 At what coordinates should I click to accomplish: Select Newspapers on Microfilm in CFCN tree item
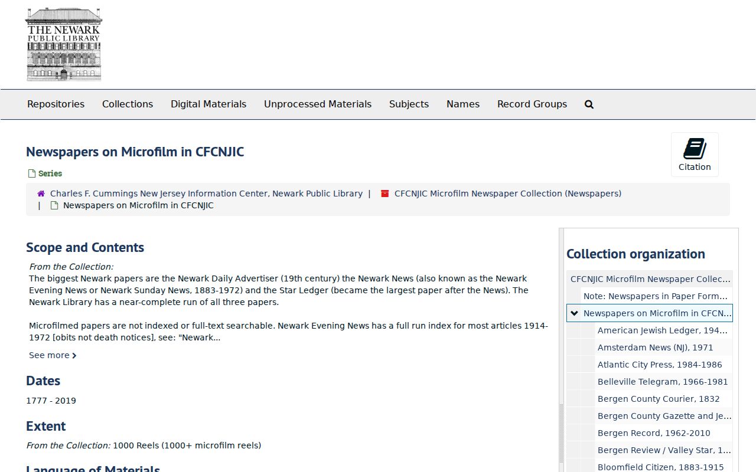pos(657,313)
